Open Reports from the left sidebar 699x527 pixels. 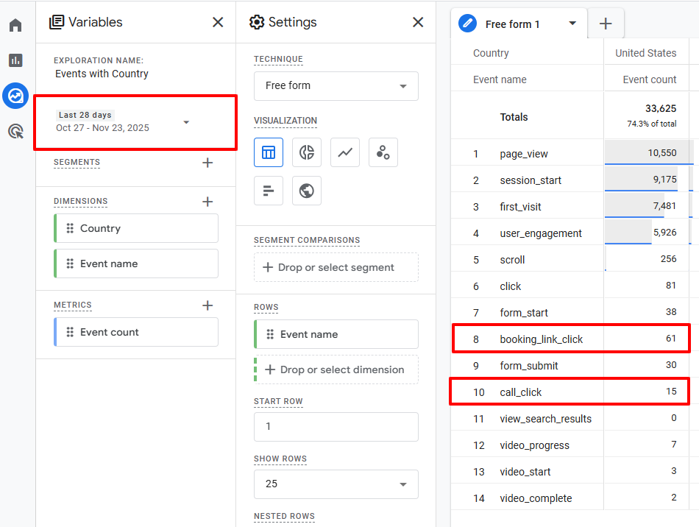tap(16, 60)
